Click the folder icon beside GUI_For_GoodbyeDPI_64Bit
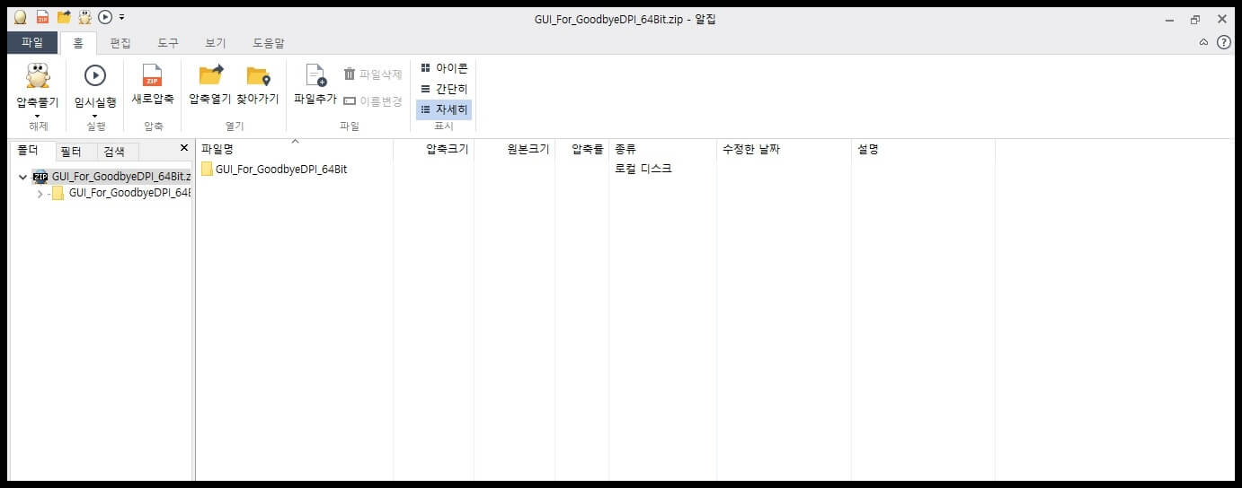Screen dimensions: 1242x488 pos(207,169)
